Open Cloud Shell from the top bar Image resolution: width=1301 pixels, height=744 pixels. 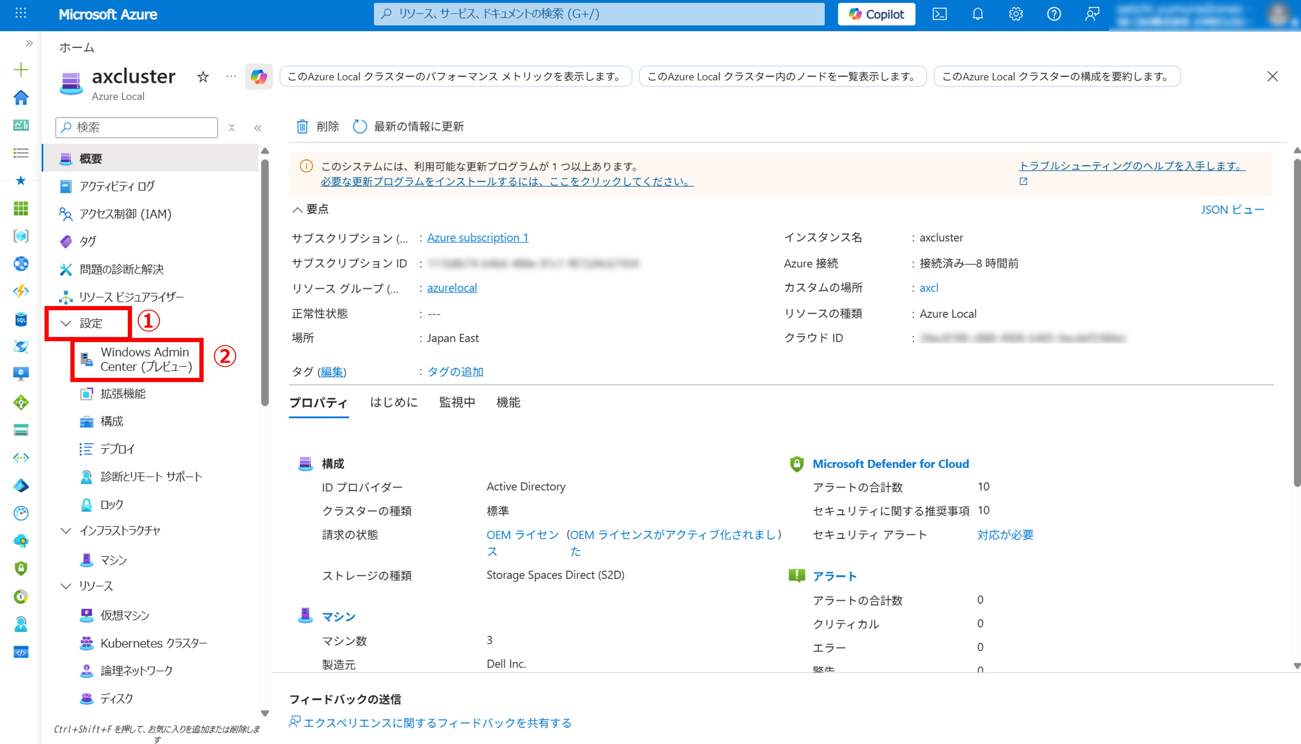pos(940,14)
